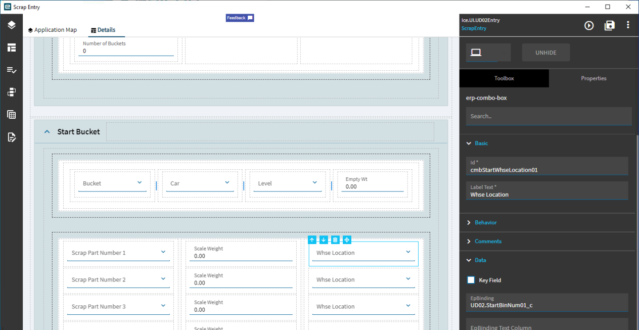Screen dimensions: 639x330
Task: Click the Scrap Entry app icon in title bar
Action: pos(7,7)
